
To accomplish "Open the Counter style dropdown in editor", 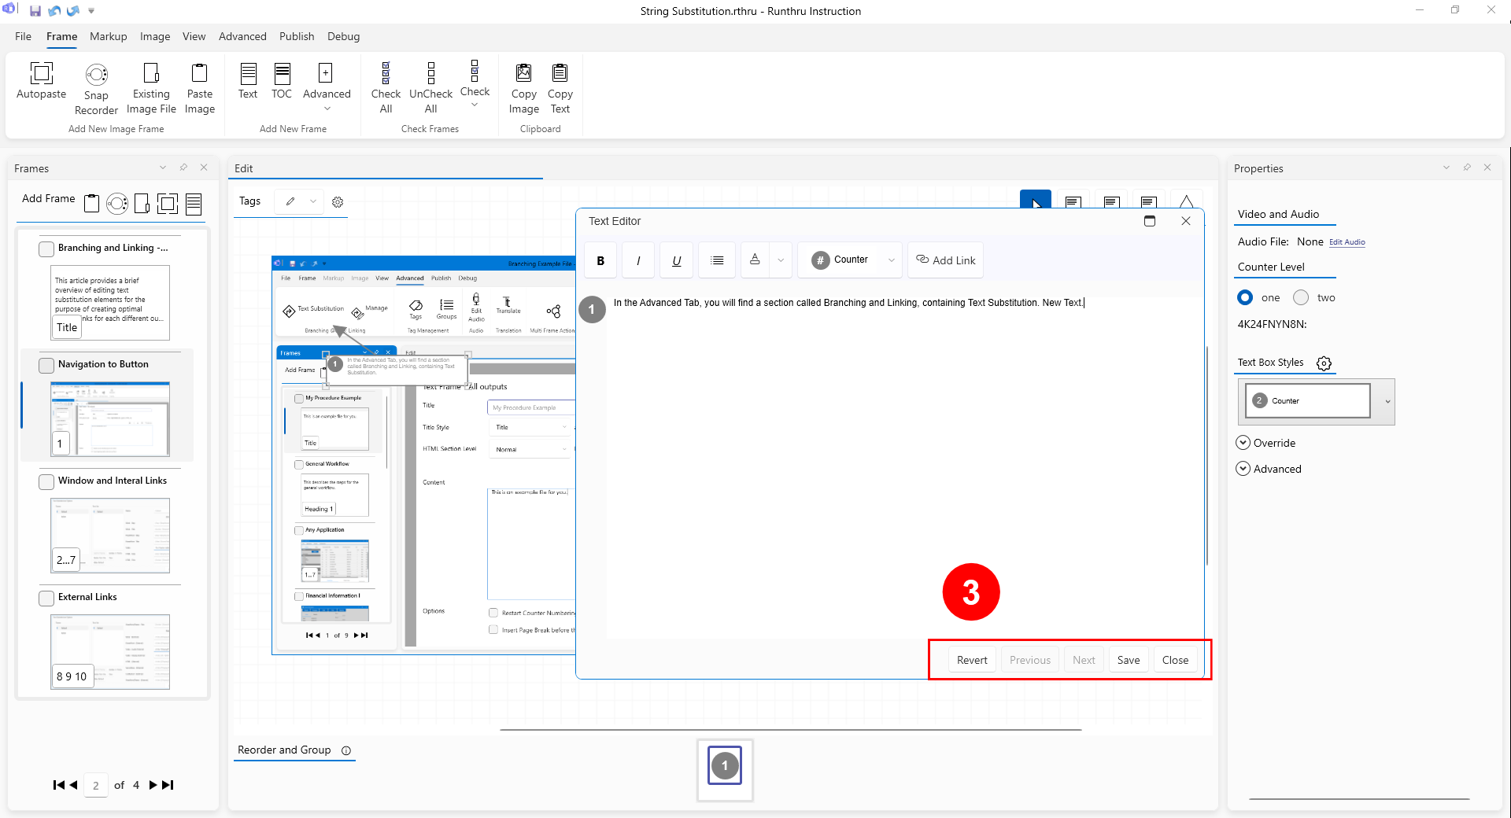I will point(891,260).
